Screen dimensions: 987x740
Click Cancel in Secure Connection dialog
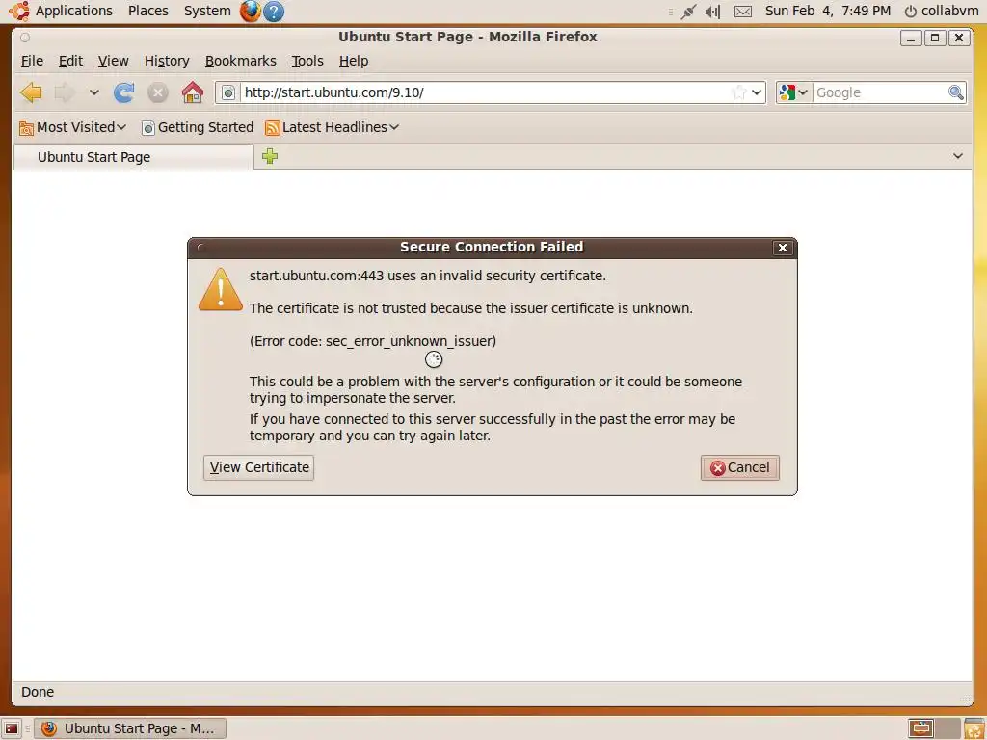(x=740, y=467)
